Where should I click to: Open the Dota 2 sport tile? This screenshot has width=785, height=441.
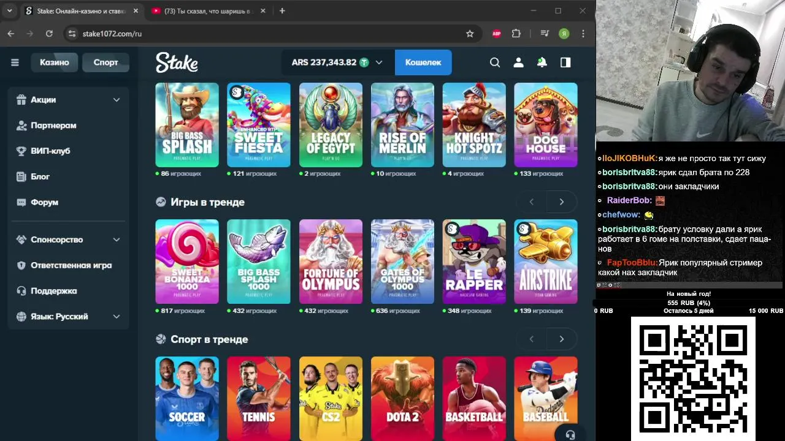(x=402, y=399)
